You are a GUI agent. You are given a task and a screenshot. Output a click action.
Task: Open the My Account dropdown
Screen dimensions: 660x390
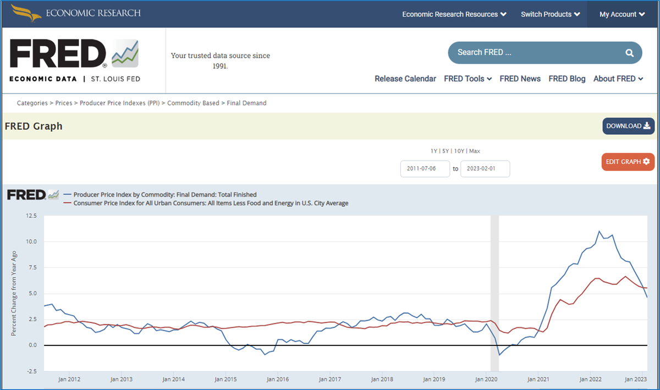pyautogui.click(x=623, y=14)
